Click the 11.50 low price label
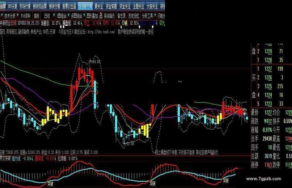The width and height of the screenshot is (292, 188). 130,143
